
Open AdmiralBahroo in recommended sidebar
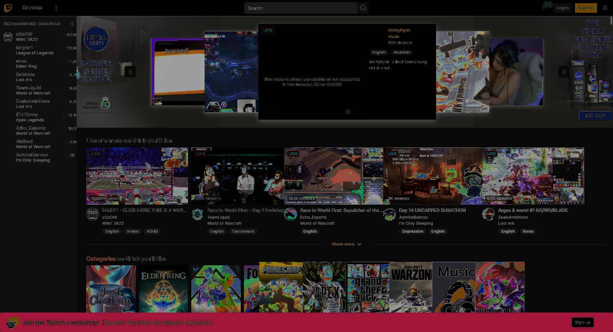click(x=38, y=157)
